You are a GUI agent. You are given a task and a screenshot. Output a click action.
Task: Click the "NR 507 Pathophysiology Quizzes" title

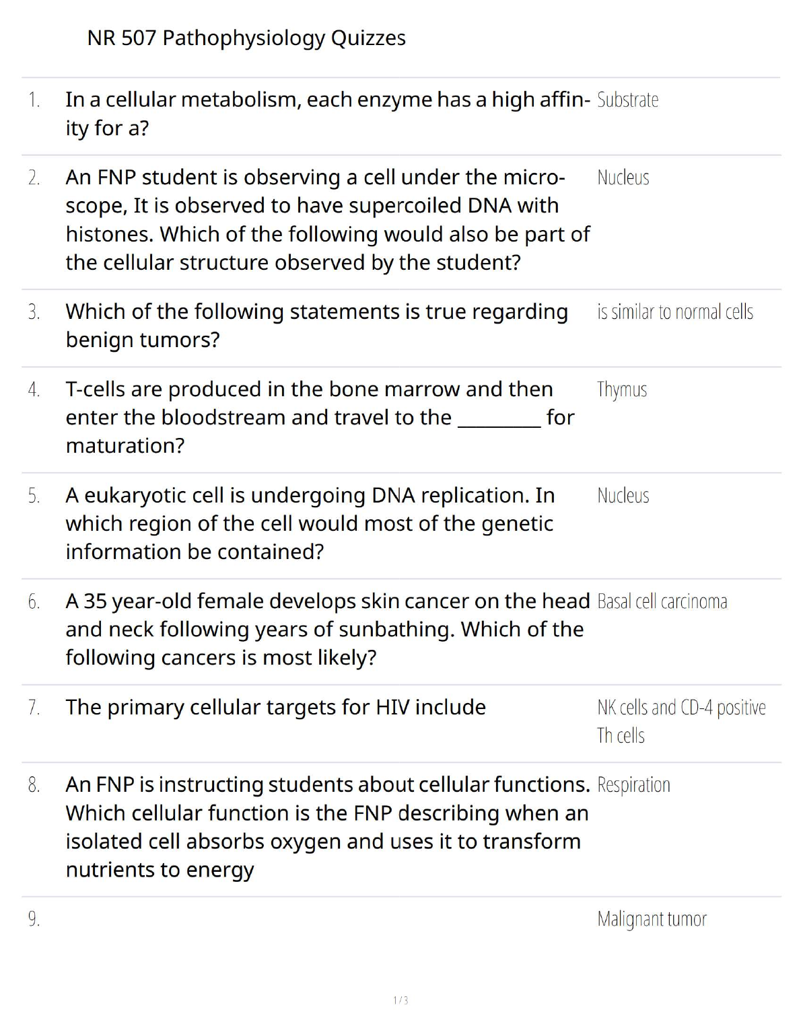(x=246, y=38)
